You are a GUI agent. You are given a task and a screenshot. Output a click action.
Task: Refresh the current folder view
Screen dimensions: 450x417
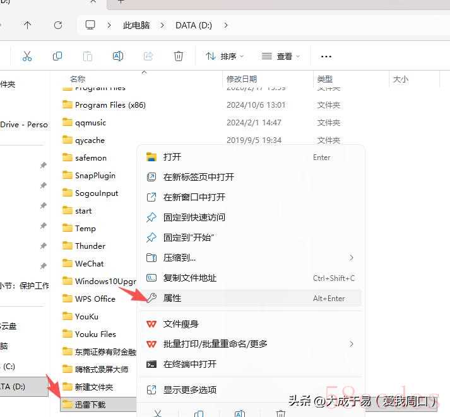click(58, 25)
